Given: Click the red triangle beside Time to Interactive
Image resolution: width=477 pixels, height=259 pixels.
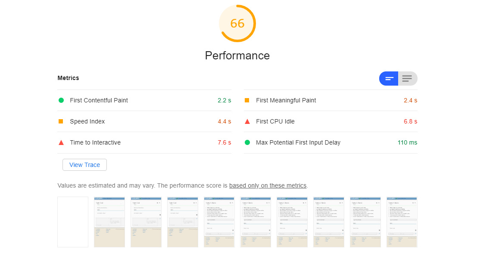Looking at the screenshot, I should point(61,142).
